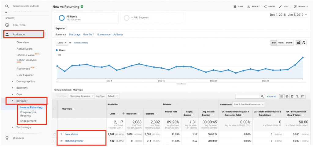
Task: Switch to motion chart view icon
Action: click(x=304, y=43)
